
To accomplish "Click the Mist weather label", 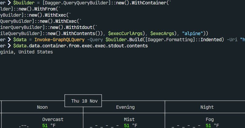I will 129,119.
